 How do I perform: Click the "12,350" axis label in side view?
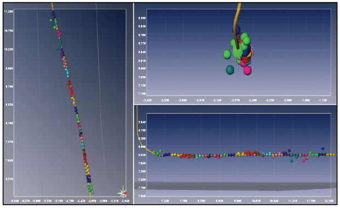[329, 201]
